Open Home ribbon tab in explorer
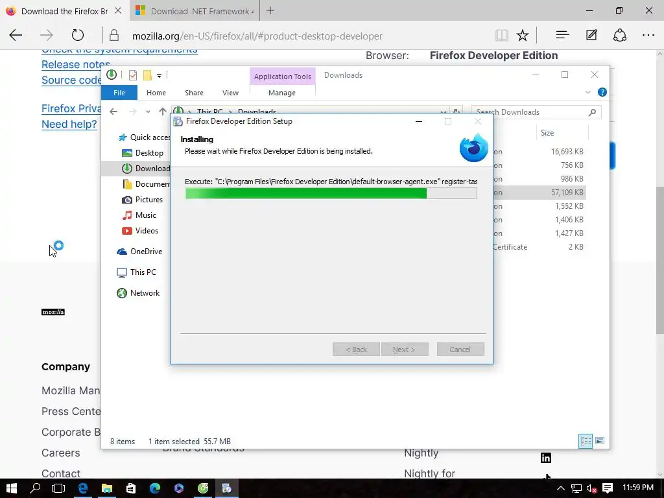The width and height of the screenshot is (664, 498). click(x=156, y=92)
